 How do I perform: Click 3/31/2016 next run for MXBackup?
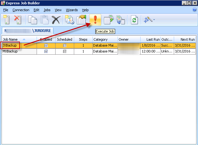click(185, 52)
